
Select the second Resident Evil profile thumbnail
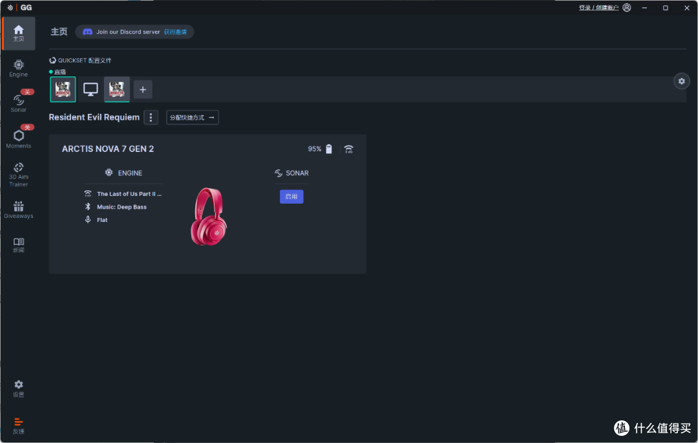coord(116,89)
